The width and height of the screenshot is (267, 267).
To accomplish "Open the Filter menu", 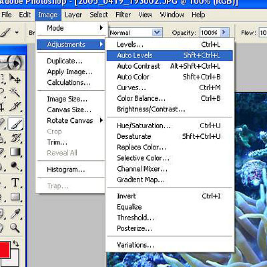I will [123, 15].
